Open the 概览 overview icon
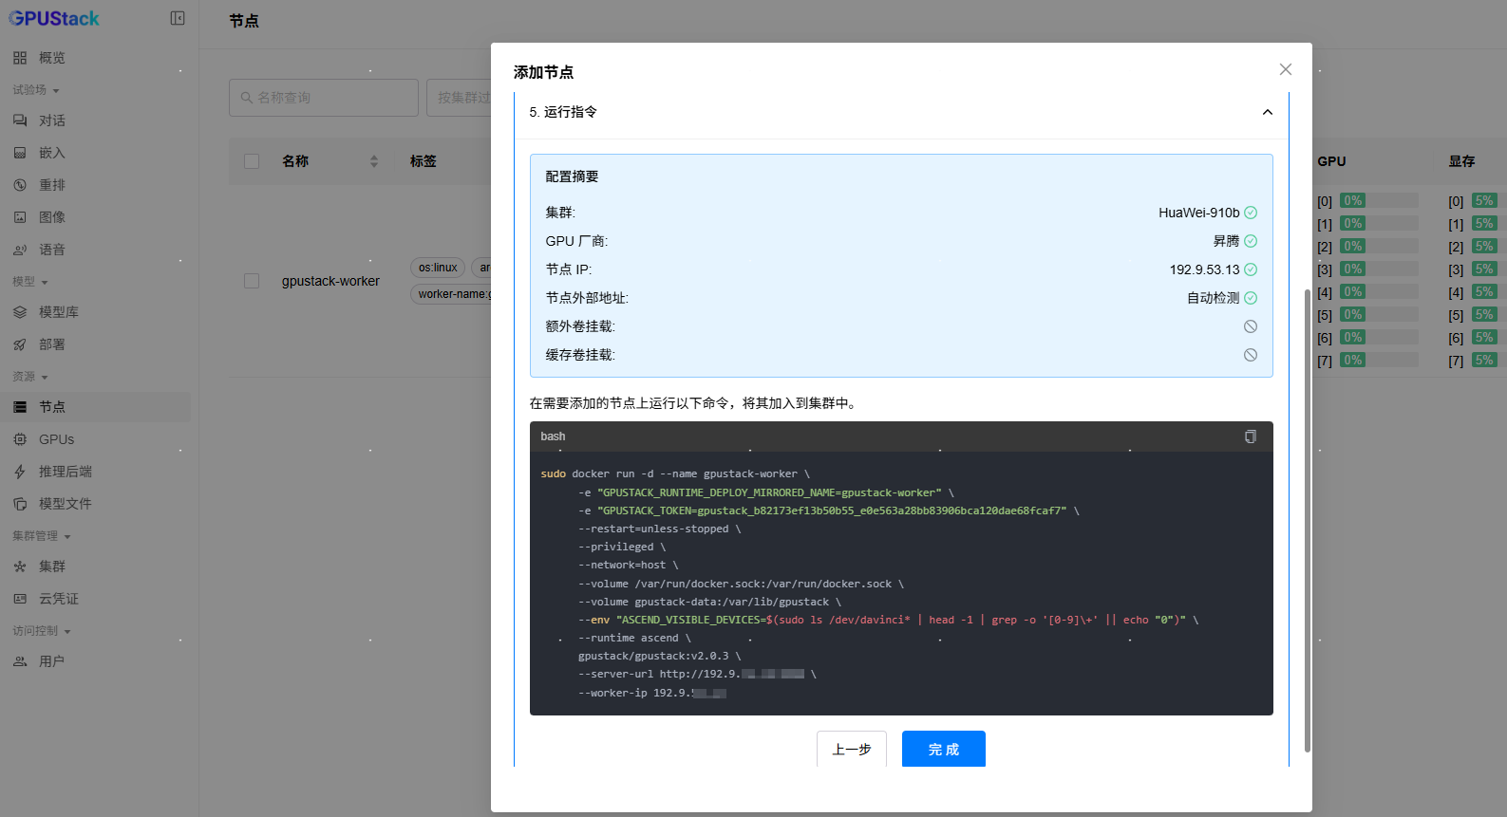 coord(20,58)
